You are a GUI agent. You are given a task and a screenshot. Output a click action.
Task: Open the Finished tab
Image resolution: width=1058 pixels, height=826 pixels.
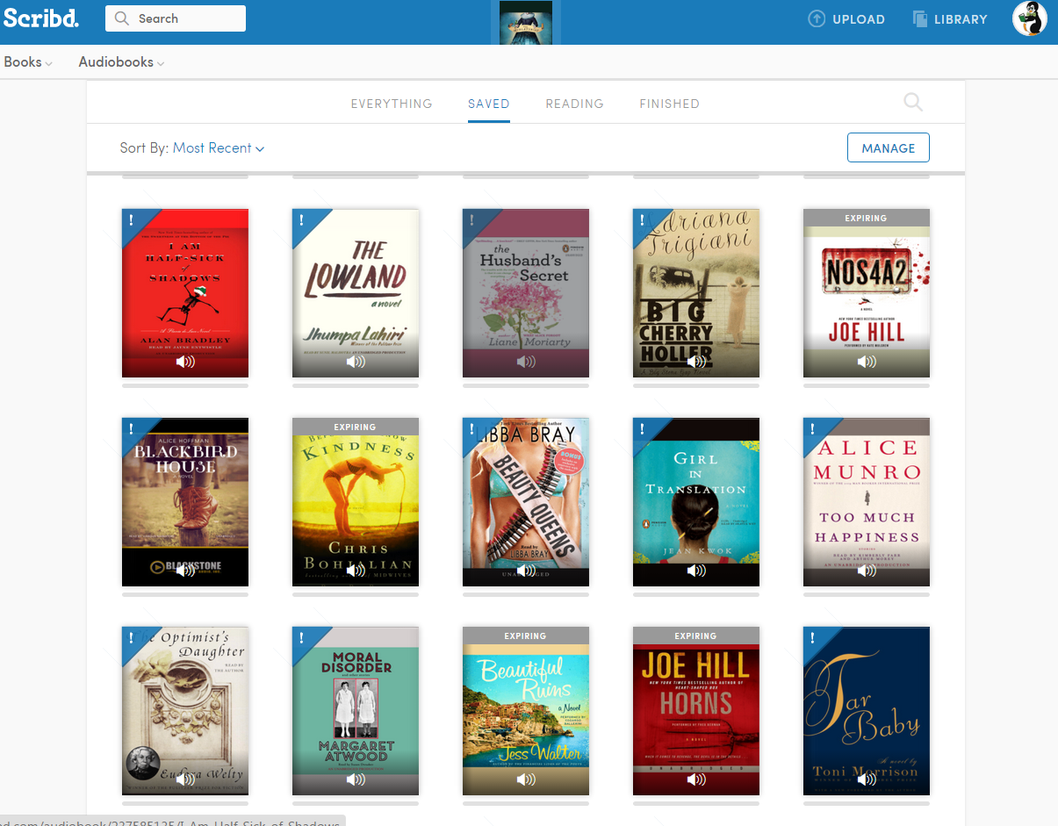670,104
